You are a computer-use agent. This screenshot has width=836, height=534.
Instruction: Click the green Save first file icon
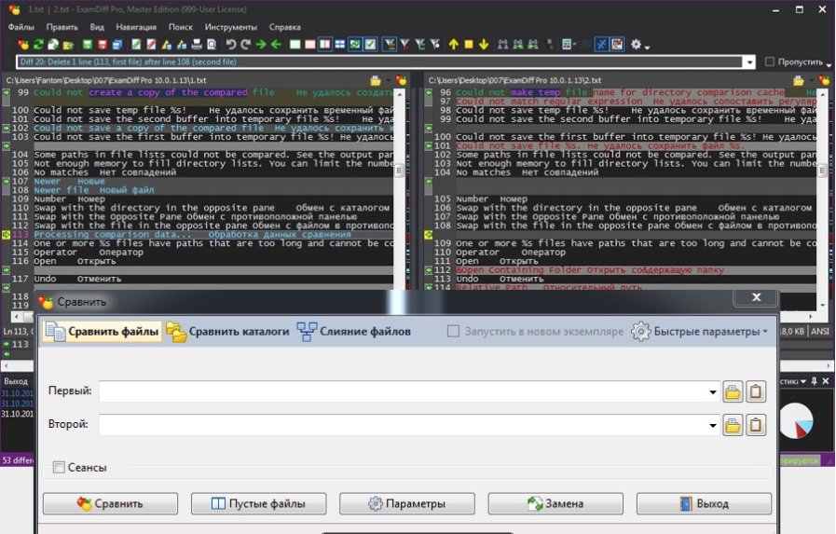(x=88, y=44)
